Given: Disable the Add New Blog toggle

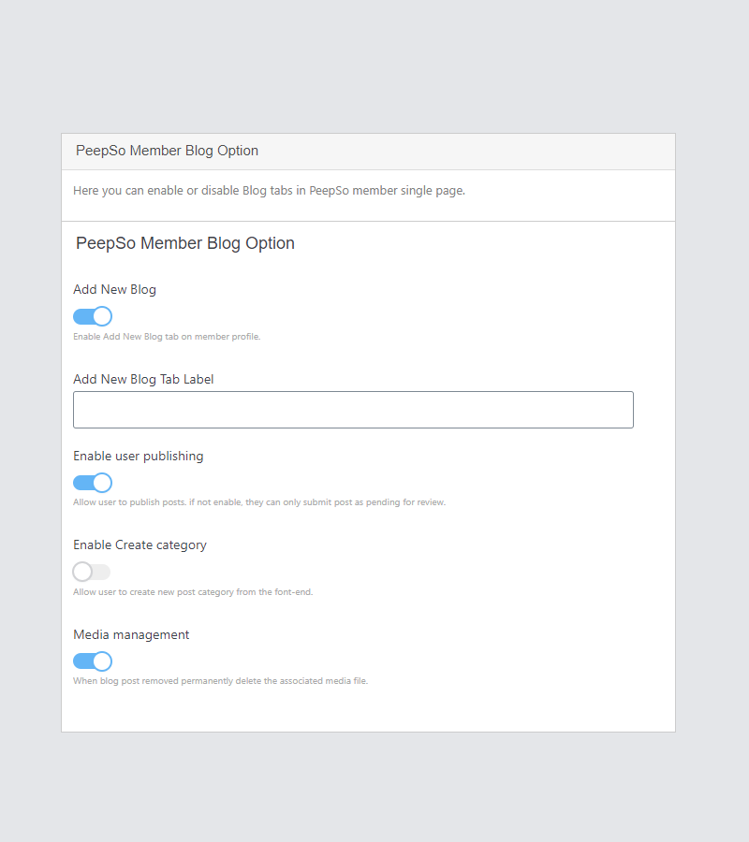Looking at the screenshot, I should (92, 316).
